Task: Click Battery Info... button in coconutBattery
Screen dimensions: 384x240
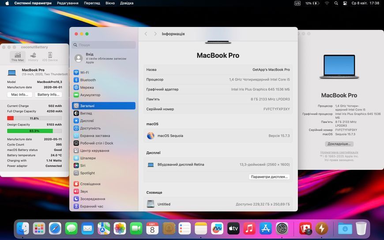Action: click(x=48, y=94)
